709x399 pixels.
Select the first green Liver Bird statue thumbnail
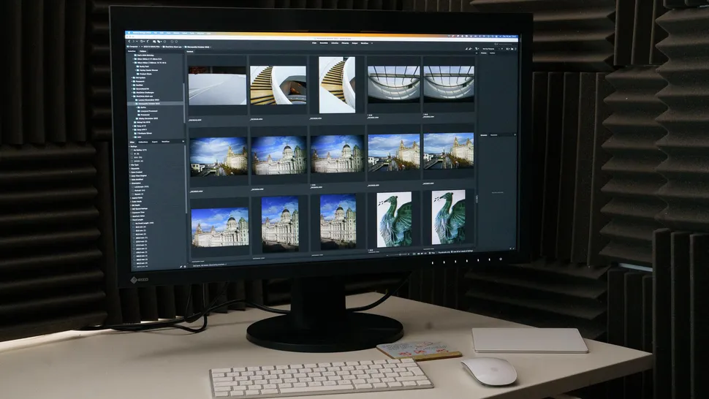395,218
